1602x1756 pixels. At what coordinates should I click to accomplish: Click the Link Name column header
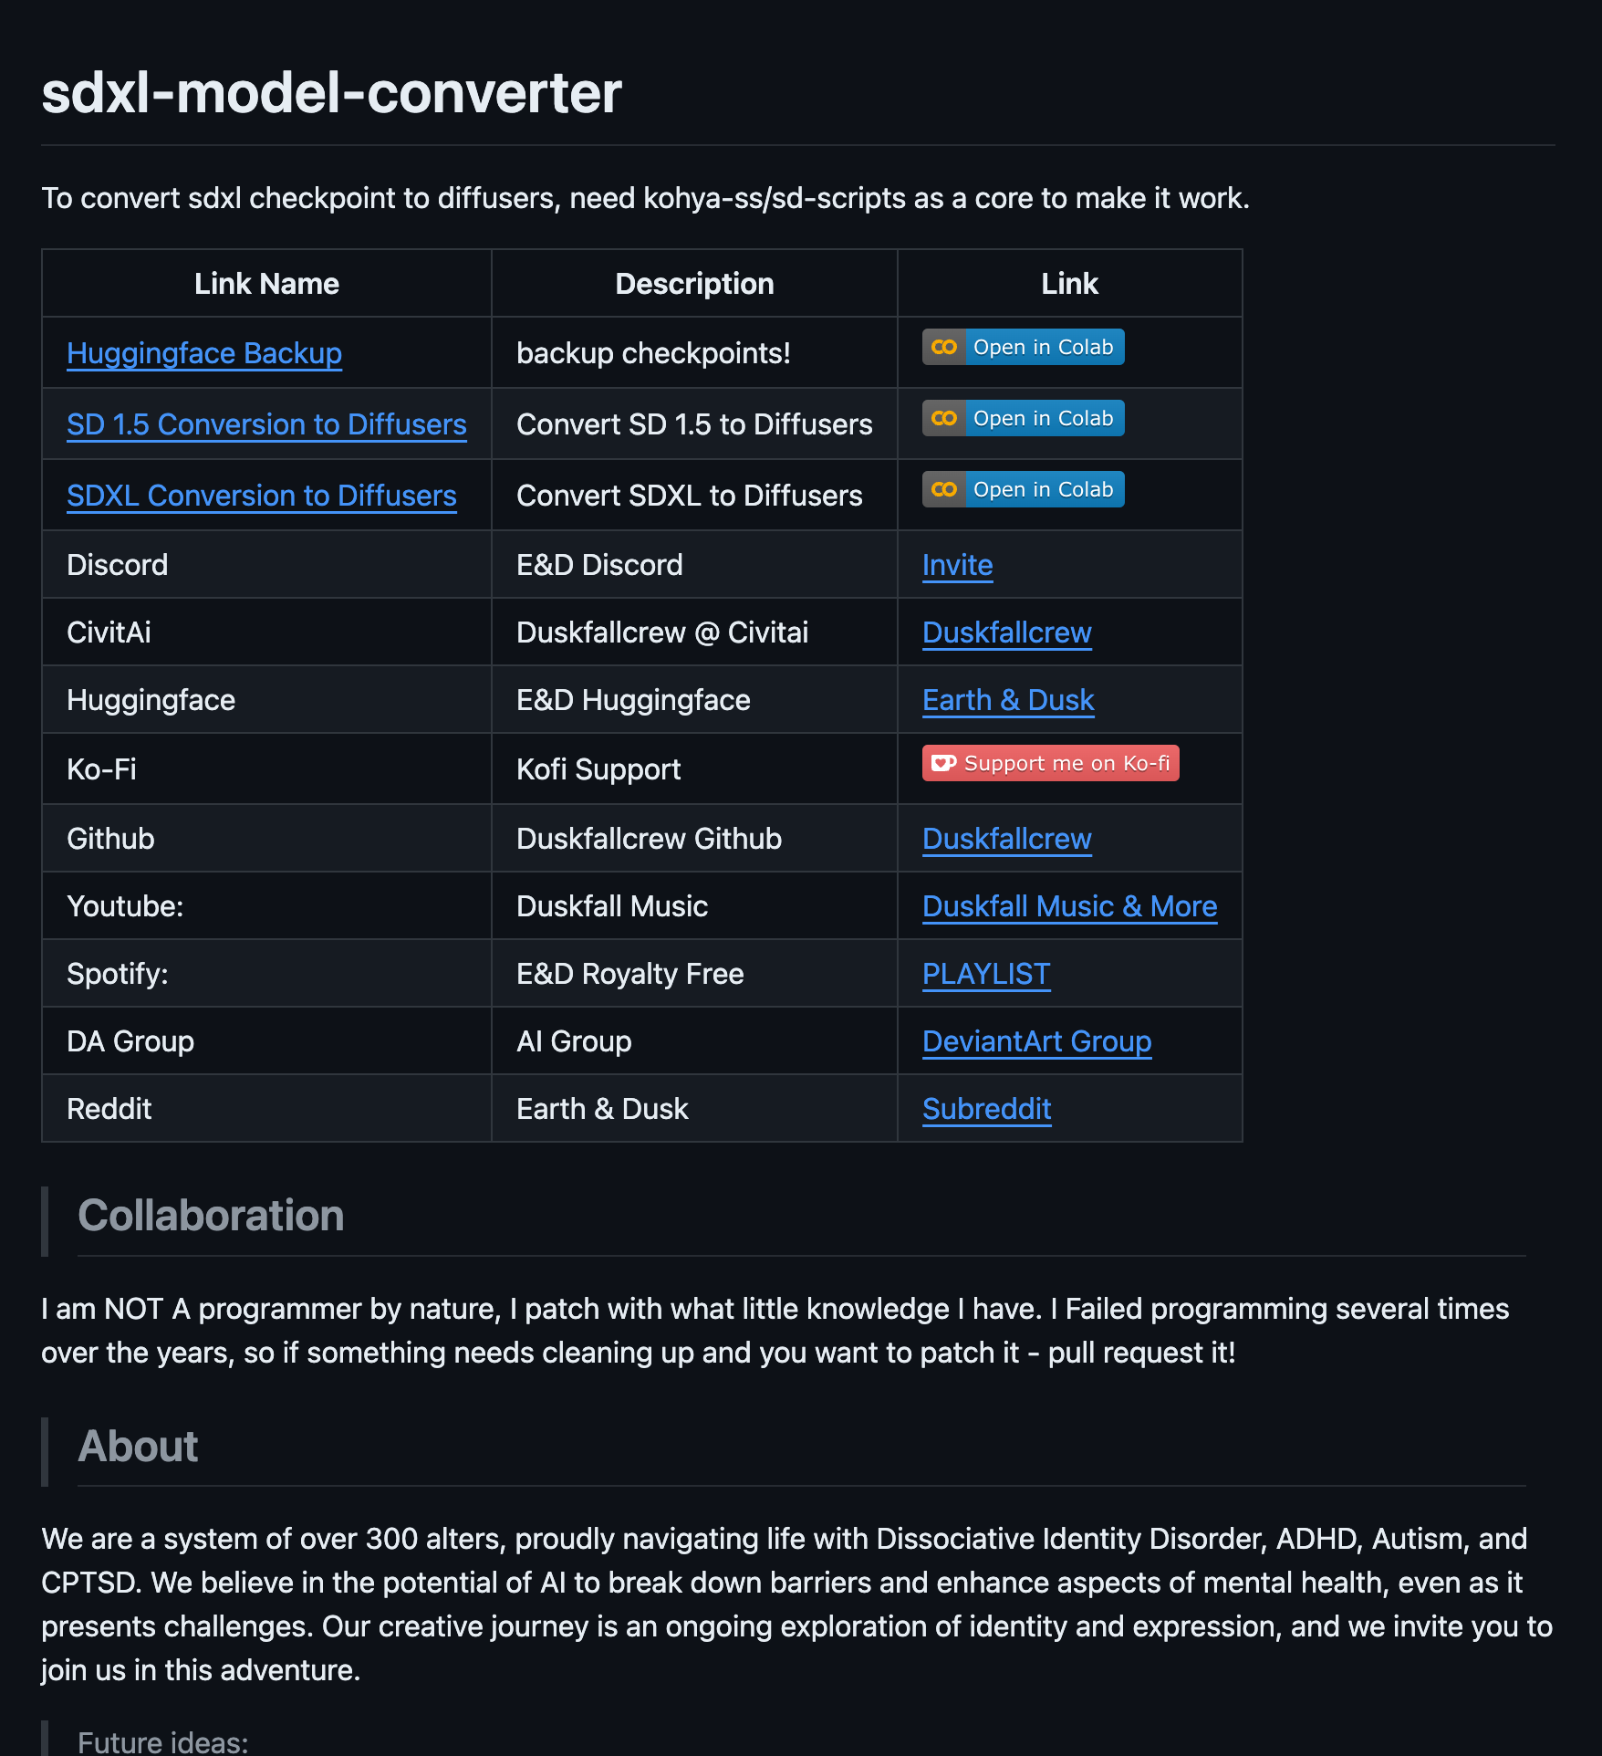pyautogui.click(x=266, y=284)
